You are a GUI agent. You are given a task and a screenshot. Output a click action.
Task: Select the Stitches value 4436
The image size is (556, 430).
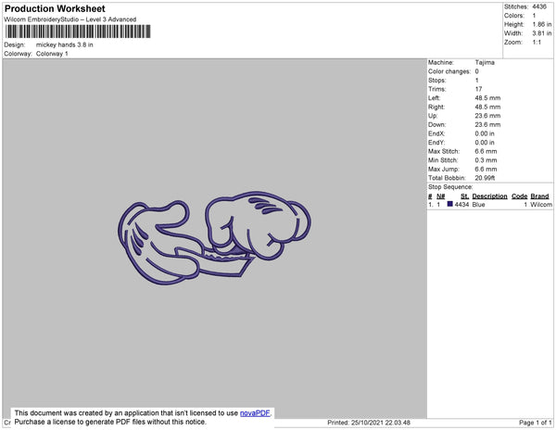[x=539, y=6]
